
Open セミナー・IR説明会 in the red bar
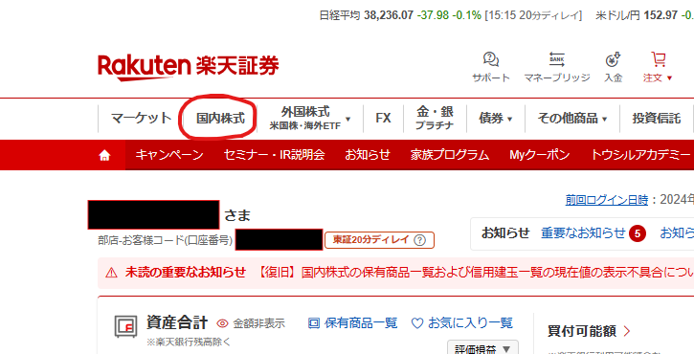(274, 155)
